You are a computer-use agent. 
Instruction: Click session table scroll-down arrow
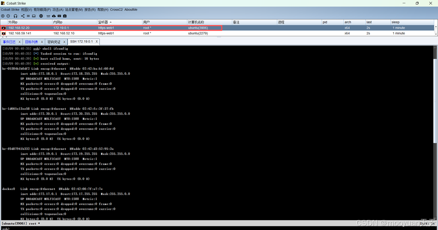pyautogui.click(x=436, y=34)
